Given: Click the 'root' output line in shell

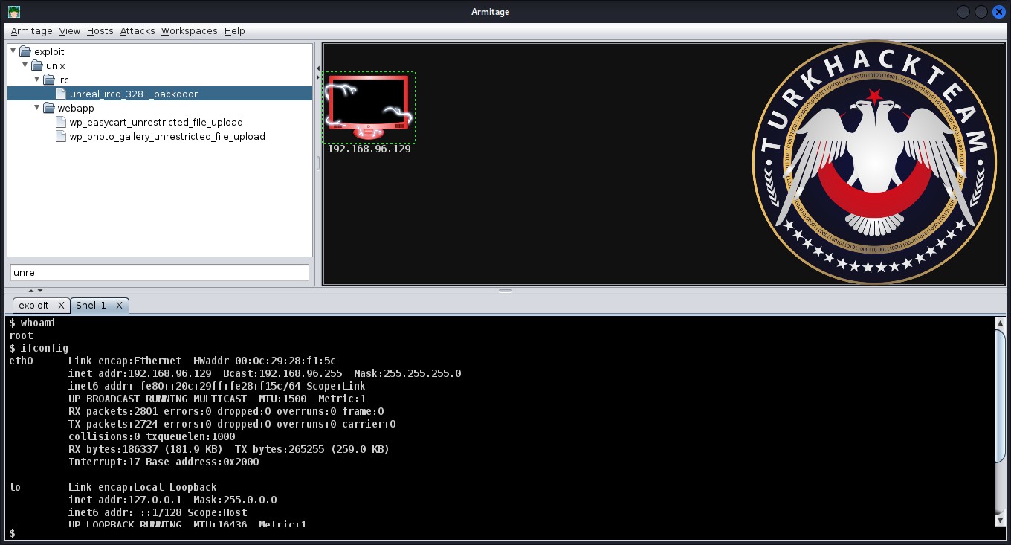Looking at the screenshot, I should (21, 335).
